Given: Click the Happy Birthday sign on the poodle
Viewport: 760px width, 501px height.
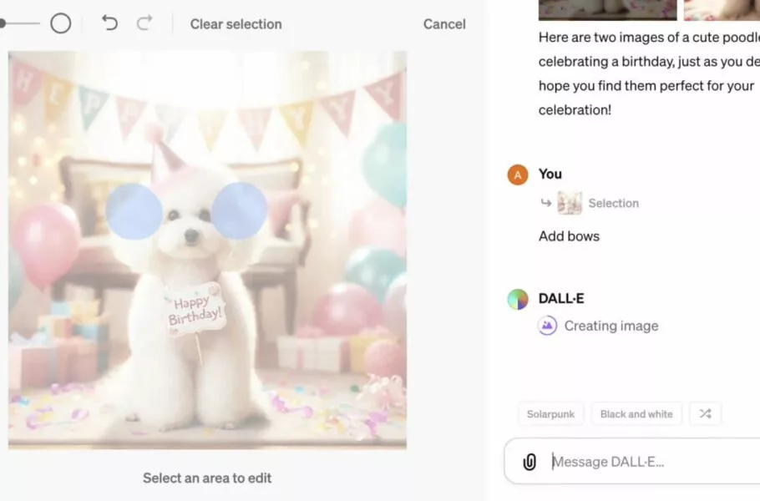Looking at the screenshot, I should pyautogui.click(x=195, y=309).
